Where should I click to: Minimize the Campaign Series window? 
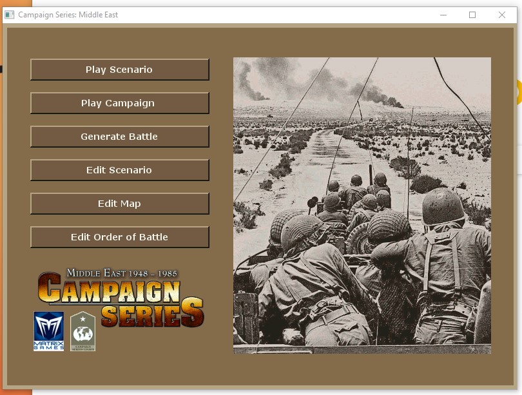[x=443, y=14]
